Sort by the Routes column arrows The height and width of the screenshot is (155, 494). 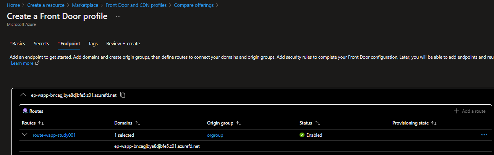(41, 123)
